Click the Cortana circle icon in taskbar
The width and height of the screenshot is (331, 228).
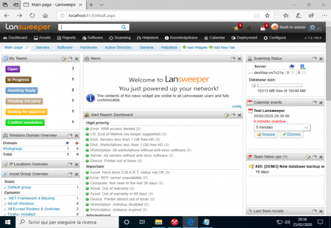(x=127, y=222)
